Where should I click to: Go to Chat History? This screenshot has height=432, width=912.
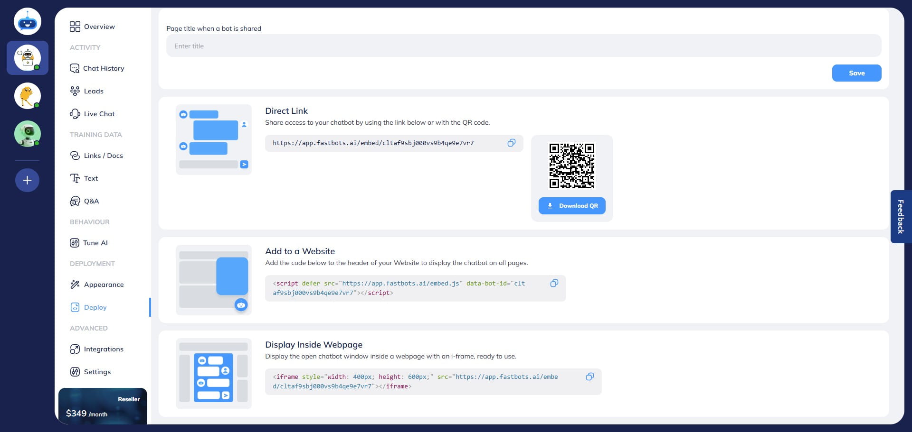(103, 68)
